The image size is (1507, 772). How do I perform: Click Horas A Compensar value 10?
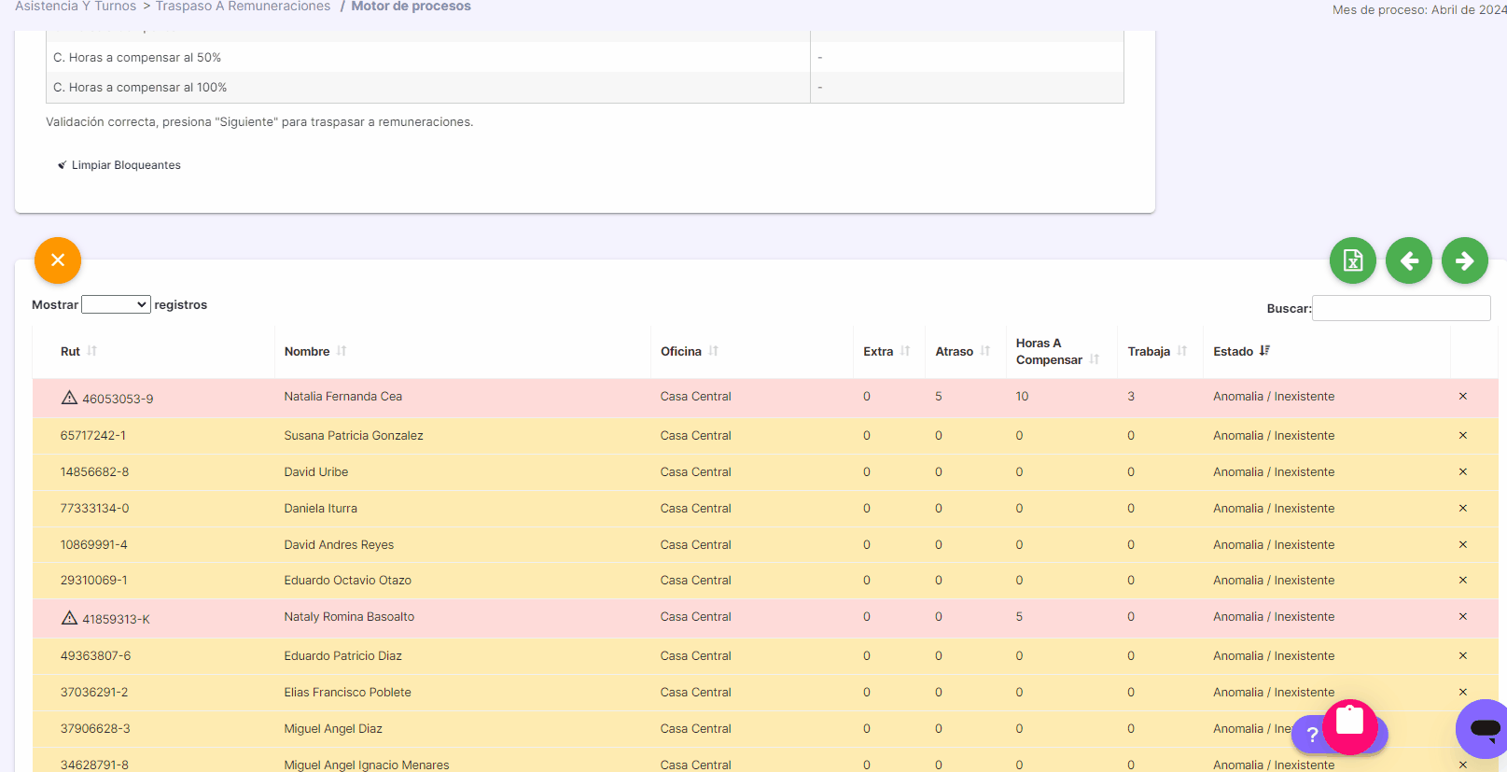click(1022, 397)
